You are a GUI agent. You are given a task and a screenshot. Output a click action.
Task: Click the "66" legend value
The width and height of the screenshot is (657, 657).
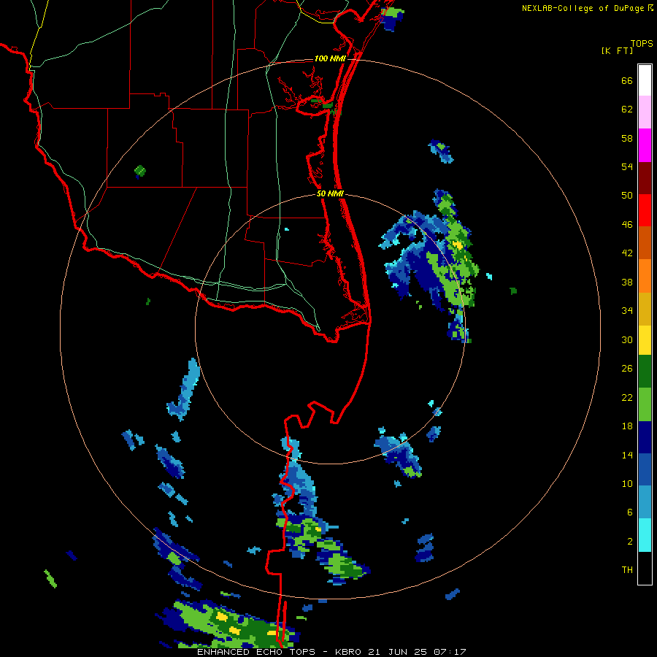[x=627, y=80]
